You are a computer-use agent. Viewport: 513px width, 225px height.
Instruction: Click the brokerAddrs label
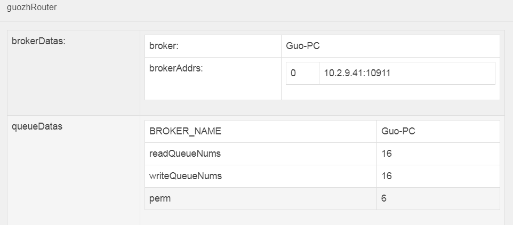coord(176,68)
